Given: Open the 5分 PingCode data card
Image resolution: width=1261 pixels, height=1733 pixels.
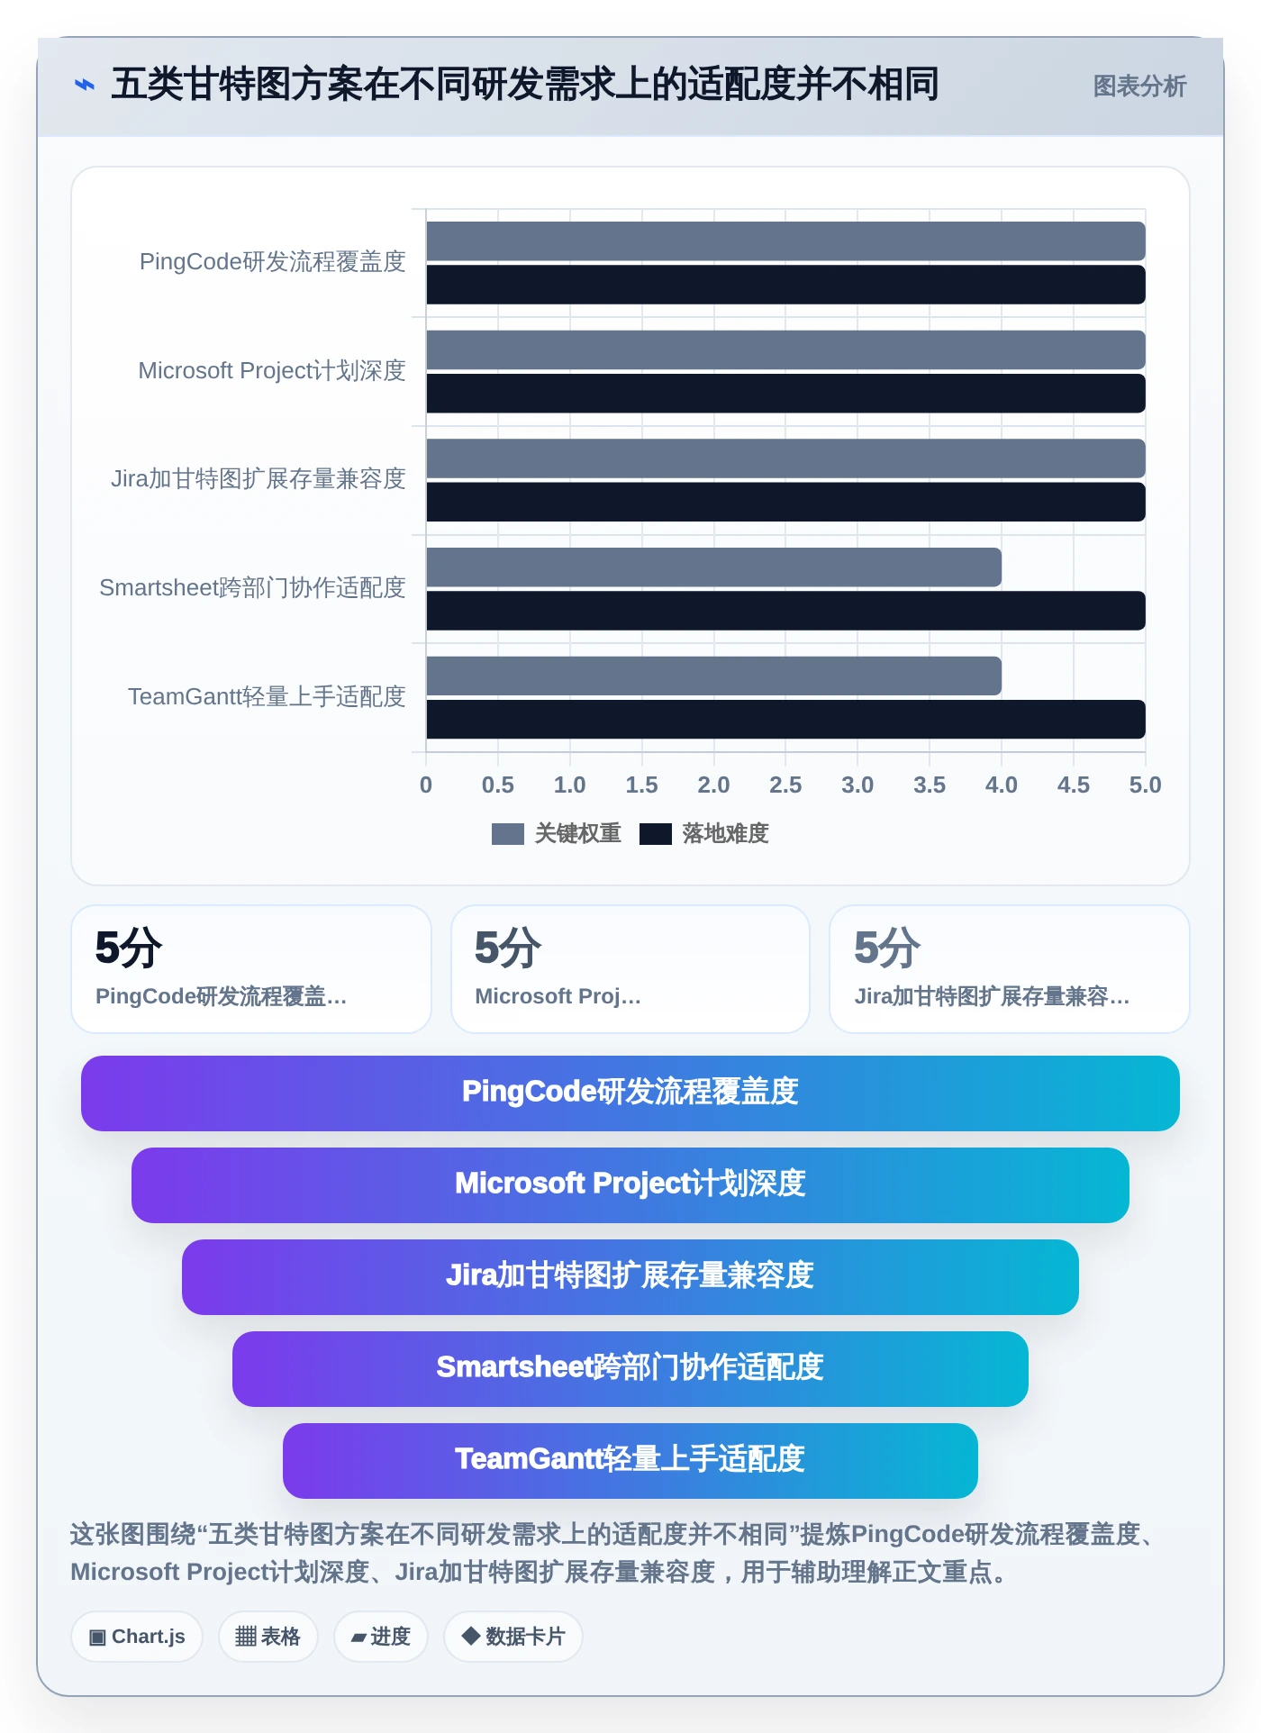Looking at the screenshot, I should point(251,969).
